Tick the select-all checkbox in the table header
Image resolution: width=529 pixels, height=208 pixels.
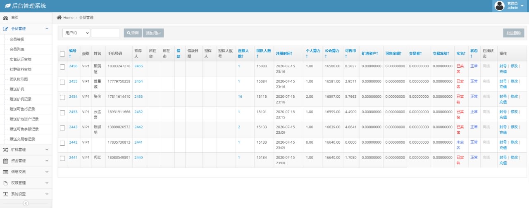[x=62, y=54]
